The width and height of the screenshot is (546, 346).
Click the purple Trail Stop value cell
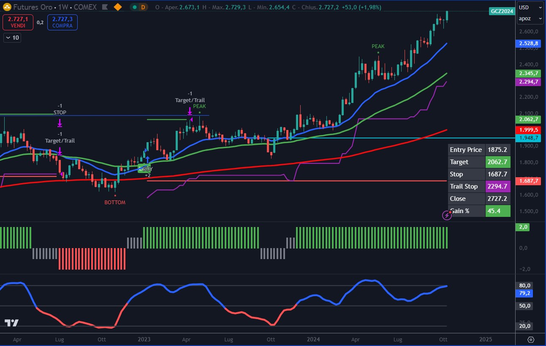[x=498, y=187]
